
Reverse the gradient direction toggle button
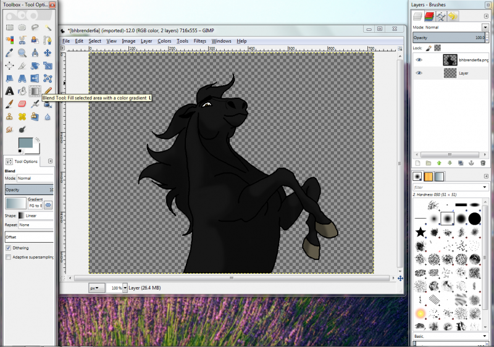tap(48, 206)
